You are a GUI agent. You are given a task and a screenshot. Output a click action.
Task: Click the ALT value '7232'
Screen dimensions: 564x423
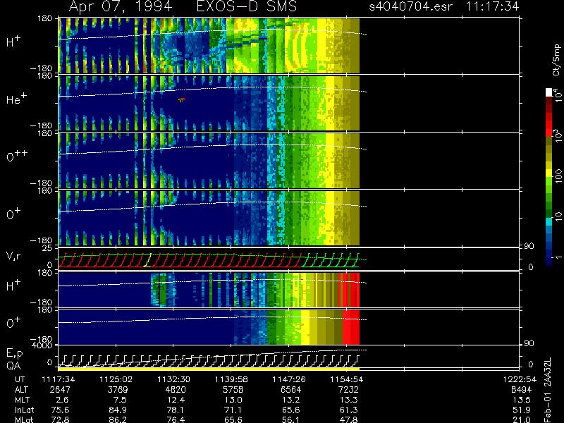pyautogui.click(x=348, y=390)
